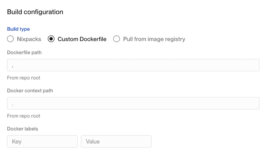Click the Docker labels Value field
The image size is (267, 158).
[116, 142]
